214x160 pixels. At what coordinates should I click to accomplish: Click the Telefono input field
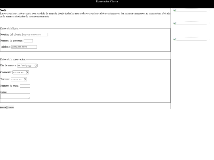(24, 47)
